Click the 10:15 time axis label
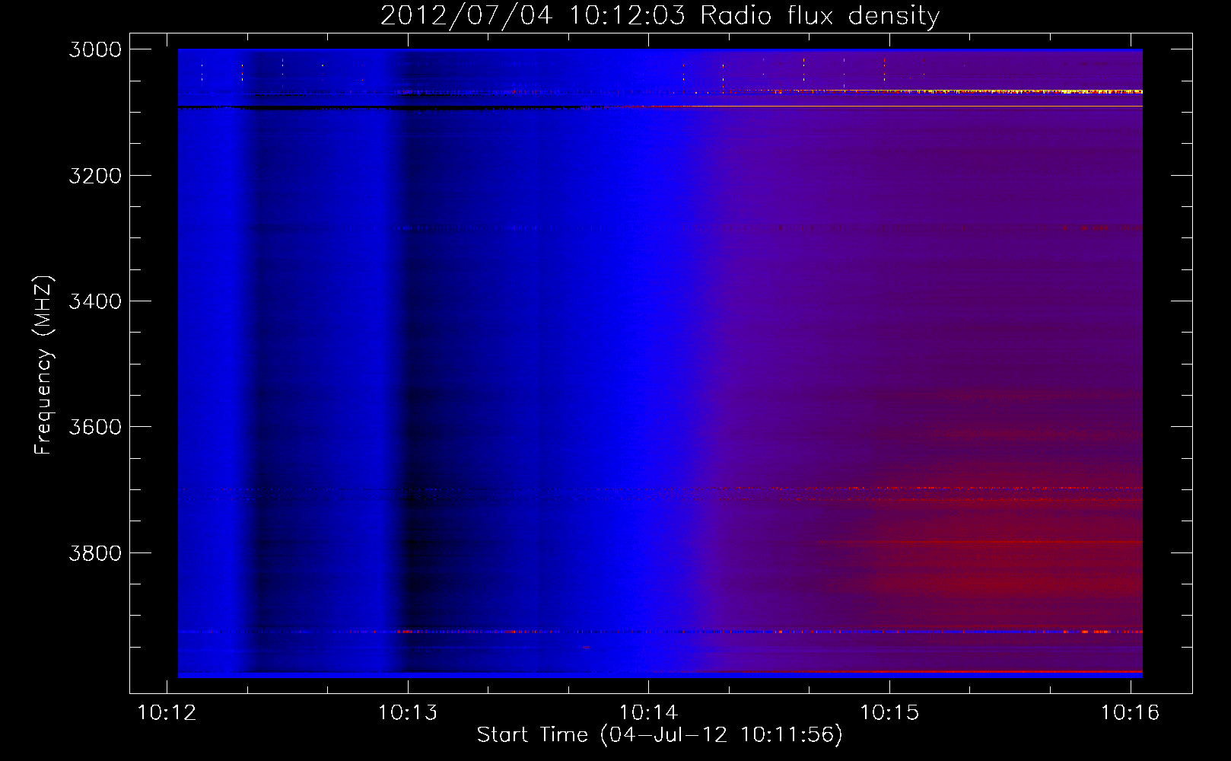This screenshot has width=1231, height=761. 889,713
